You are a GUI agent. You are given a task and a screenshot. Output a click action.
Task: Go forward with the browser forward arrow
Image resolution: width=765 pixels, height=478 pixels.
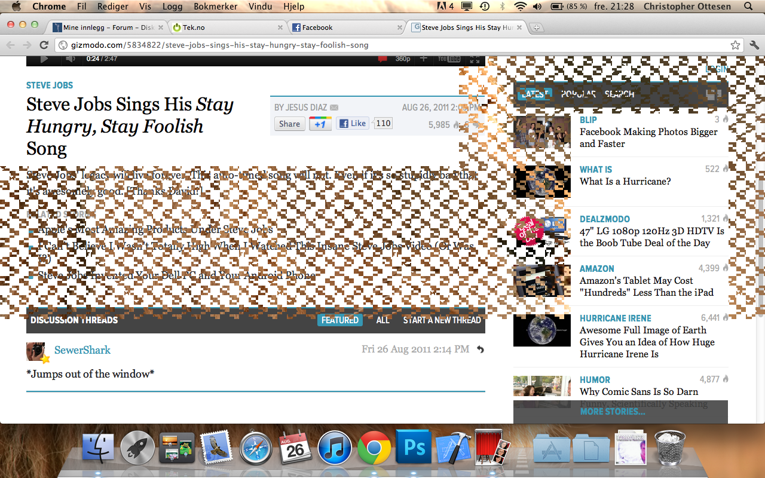pyautogui.click(x=27, y=45)
